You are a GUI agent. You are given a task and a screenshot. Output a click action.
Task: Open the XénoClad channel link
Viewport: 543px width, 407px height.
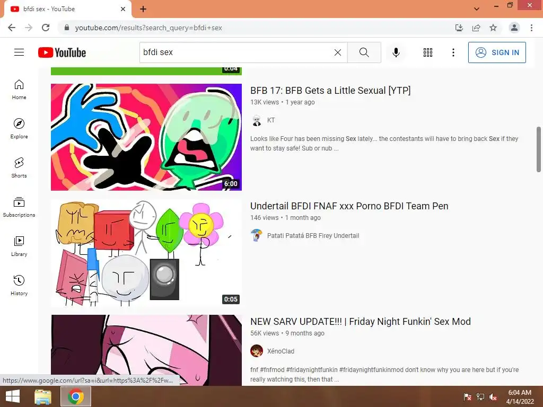pos(281,351)
